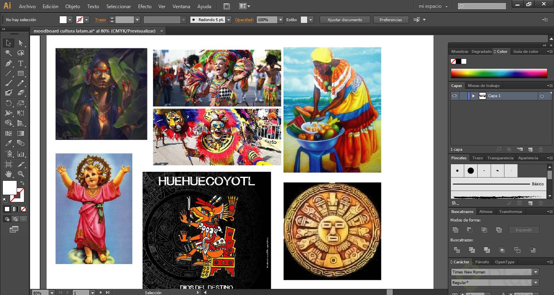The height and width of the screenshot is (295, 554).
Task: Select the Symbol Sprayer tool
Action: tap(8, 154)
